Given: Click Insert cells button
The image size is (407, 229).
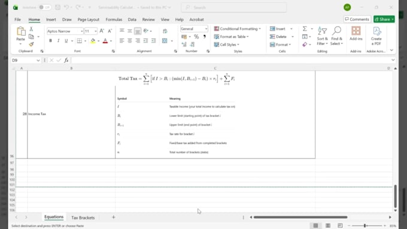Looking at the screenshot, I should coord(278,29).
